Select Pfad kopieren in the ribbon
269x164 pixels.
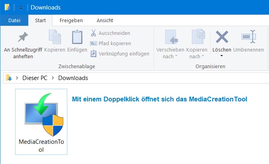[111, 44]
